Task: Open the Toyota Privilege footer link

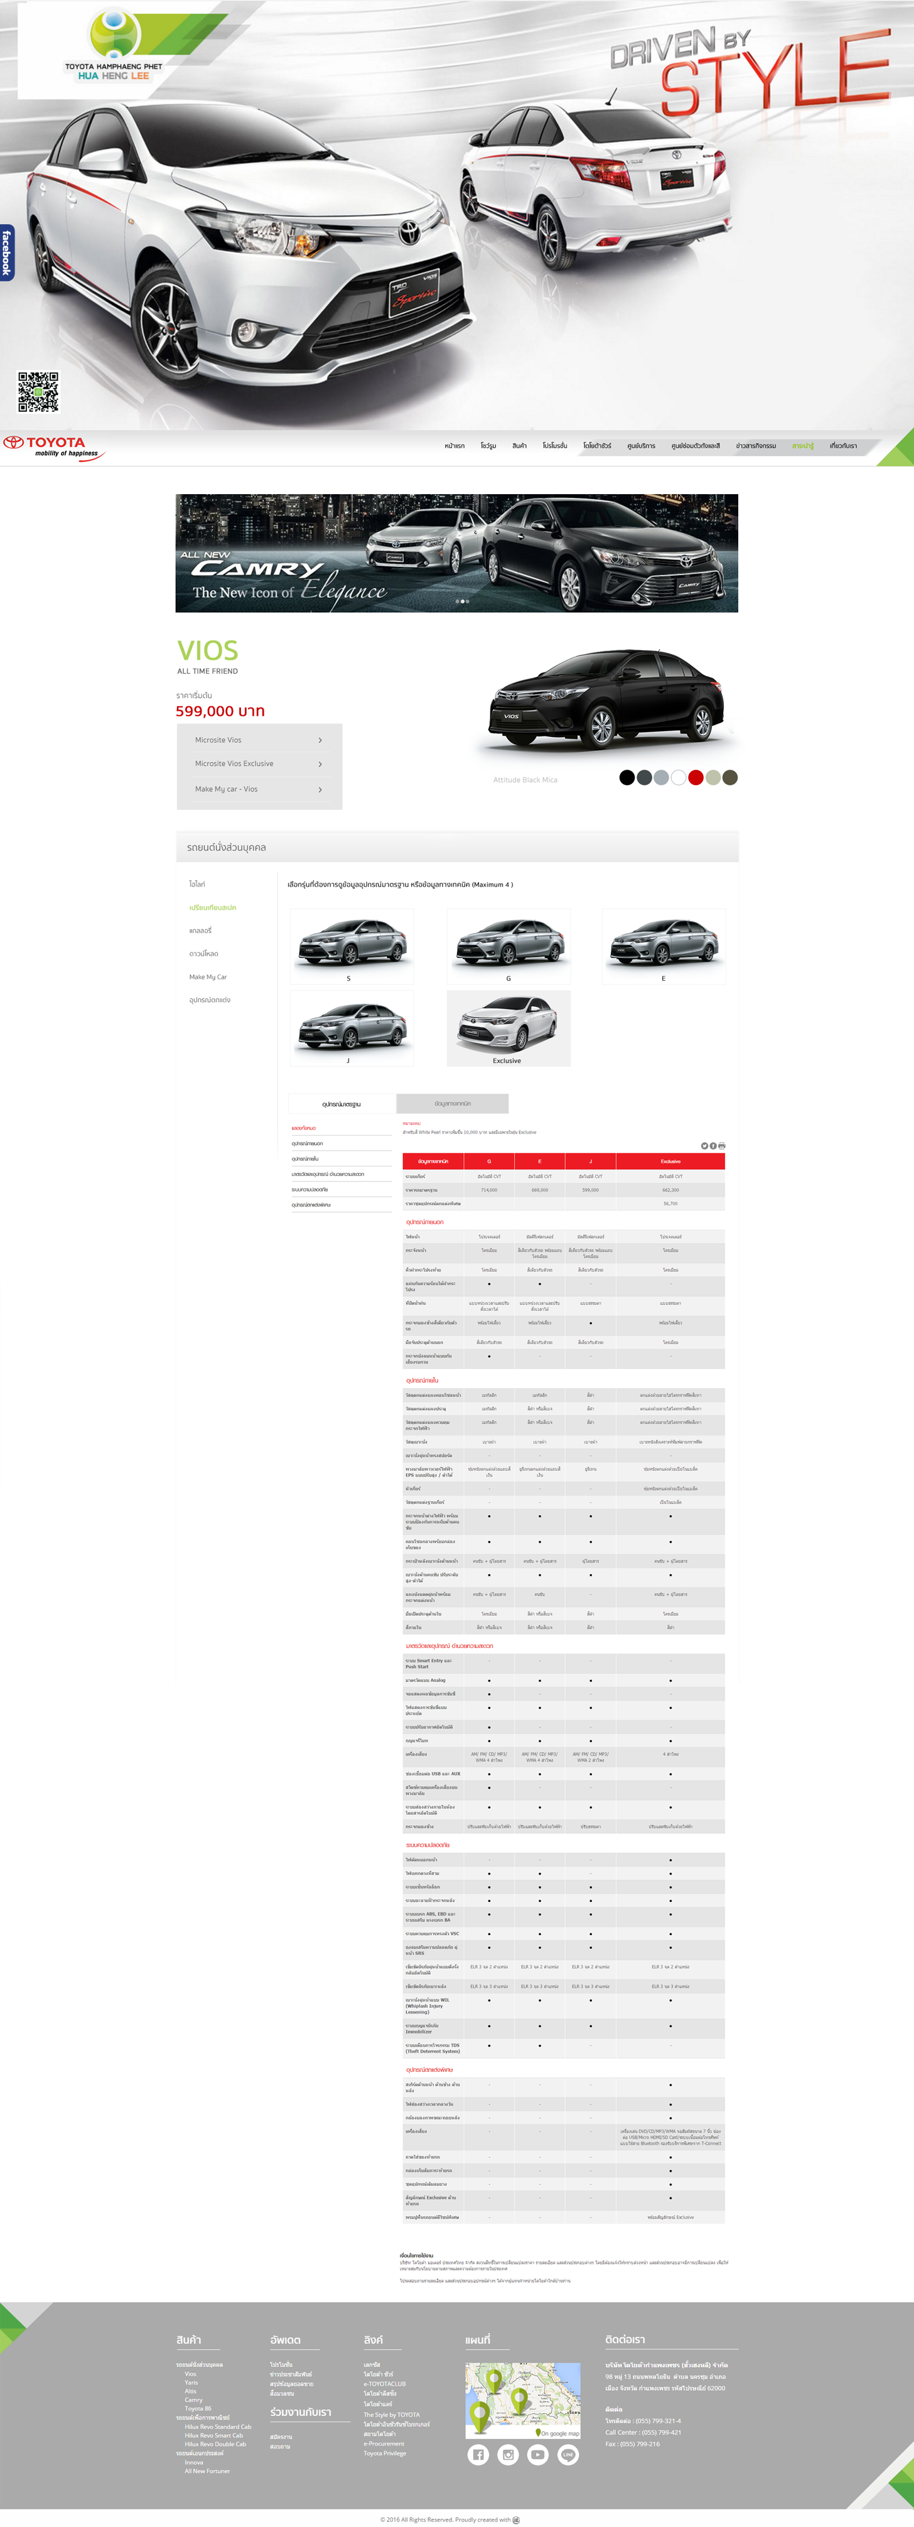Action: coord(384,2452)
